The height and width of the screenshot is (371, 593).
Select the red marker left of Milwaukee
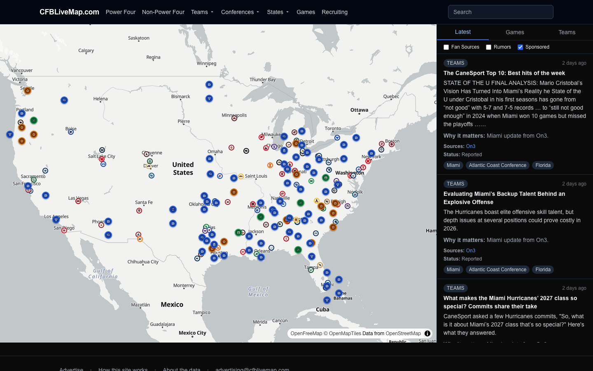tap(261, 137)
